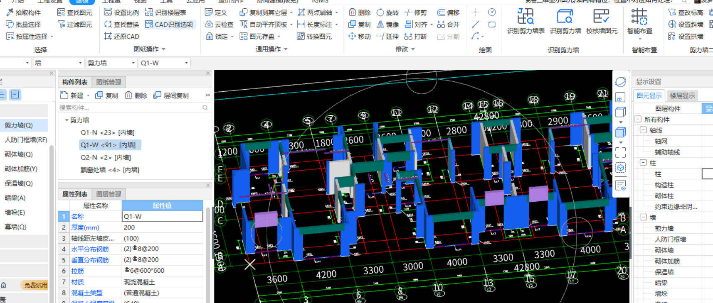This screenshot has width=713, height=303.
Task: Click the fit-to-screen brackets icon in viewport toolbar
Action: [x=620, y=153]
